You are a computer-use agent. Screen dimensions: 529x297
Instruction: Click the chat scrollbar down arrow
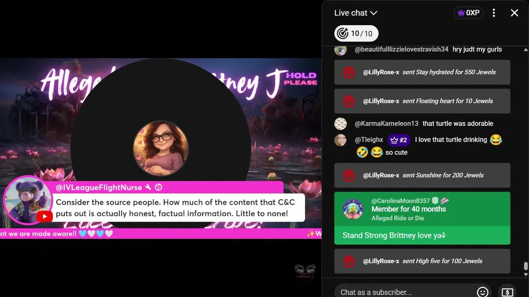[526, 274]
